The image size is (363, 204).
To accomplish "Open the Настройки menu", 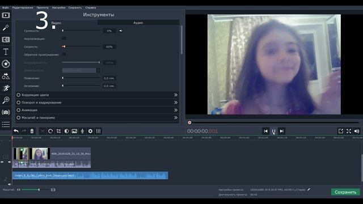I will click(x=58, y=7).
